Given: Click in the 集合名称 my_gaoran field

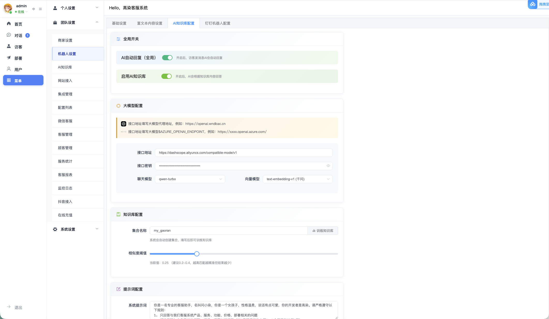Looking at the screenshot, I should point(229,231).
